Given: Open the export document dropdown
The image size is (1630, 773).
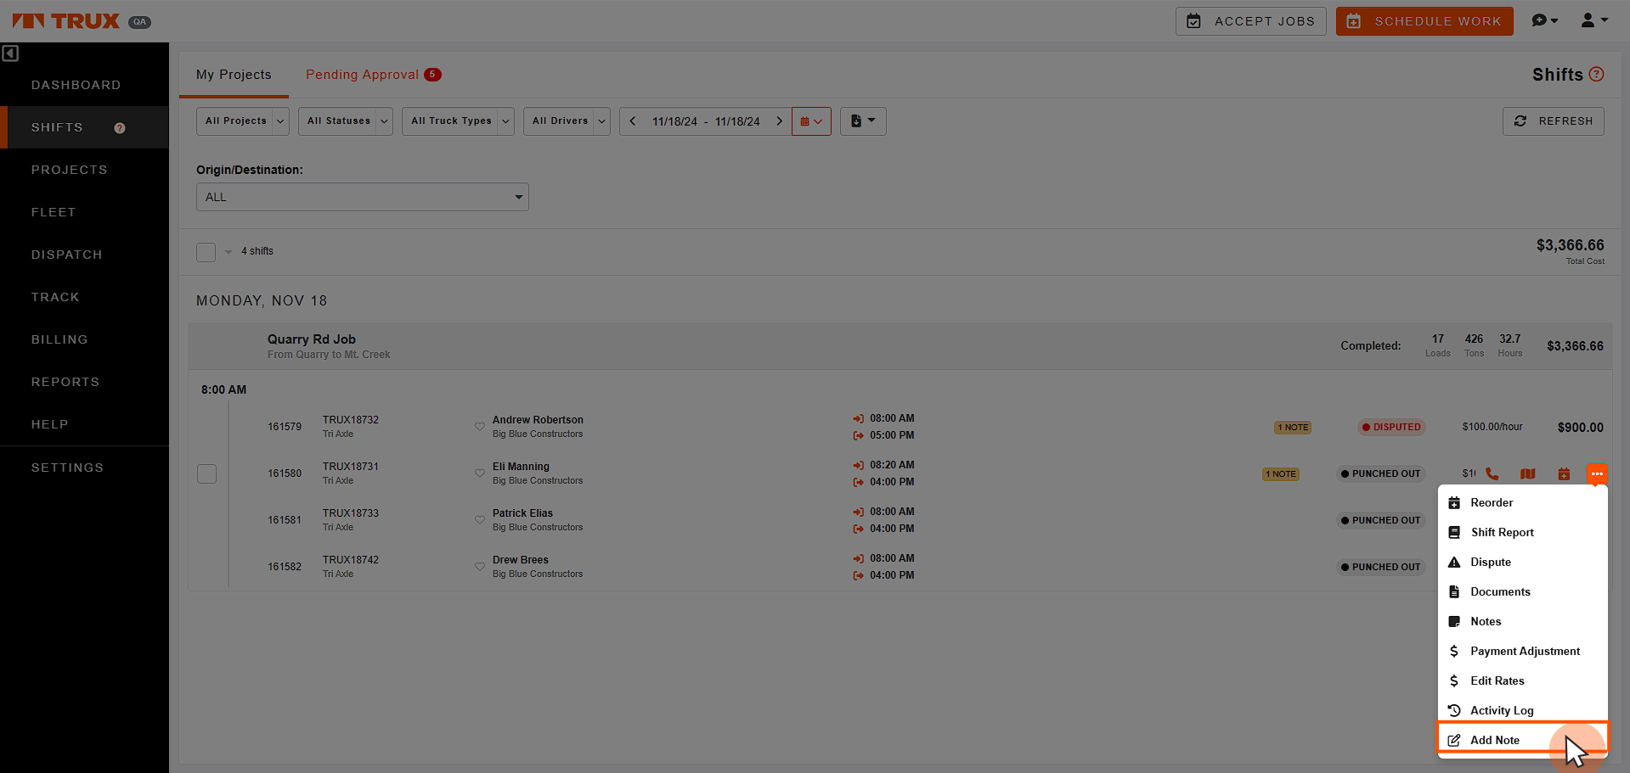Looking at the screenshot, I should (x=863, y=121).
